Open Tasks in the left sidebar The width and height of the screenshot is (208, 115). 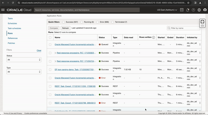coord(10,18)
